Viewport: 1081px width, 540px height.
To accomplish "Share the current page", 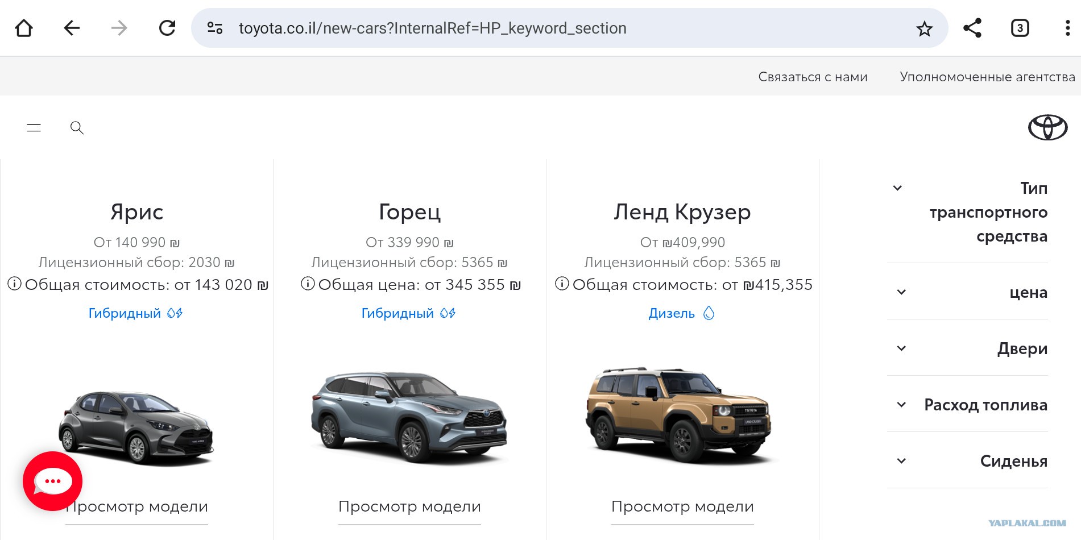I will (972, 28).
